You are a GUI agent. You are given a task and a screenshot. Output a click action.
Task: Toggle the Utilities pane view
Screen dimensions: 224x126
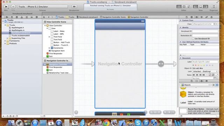tap(205, 7)
